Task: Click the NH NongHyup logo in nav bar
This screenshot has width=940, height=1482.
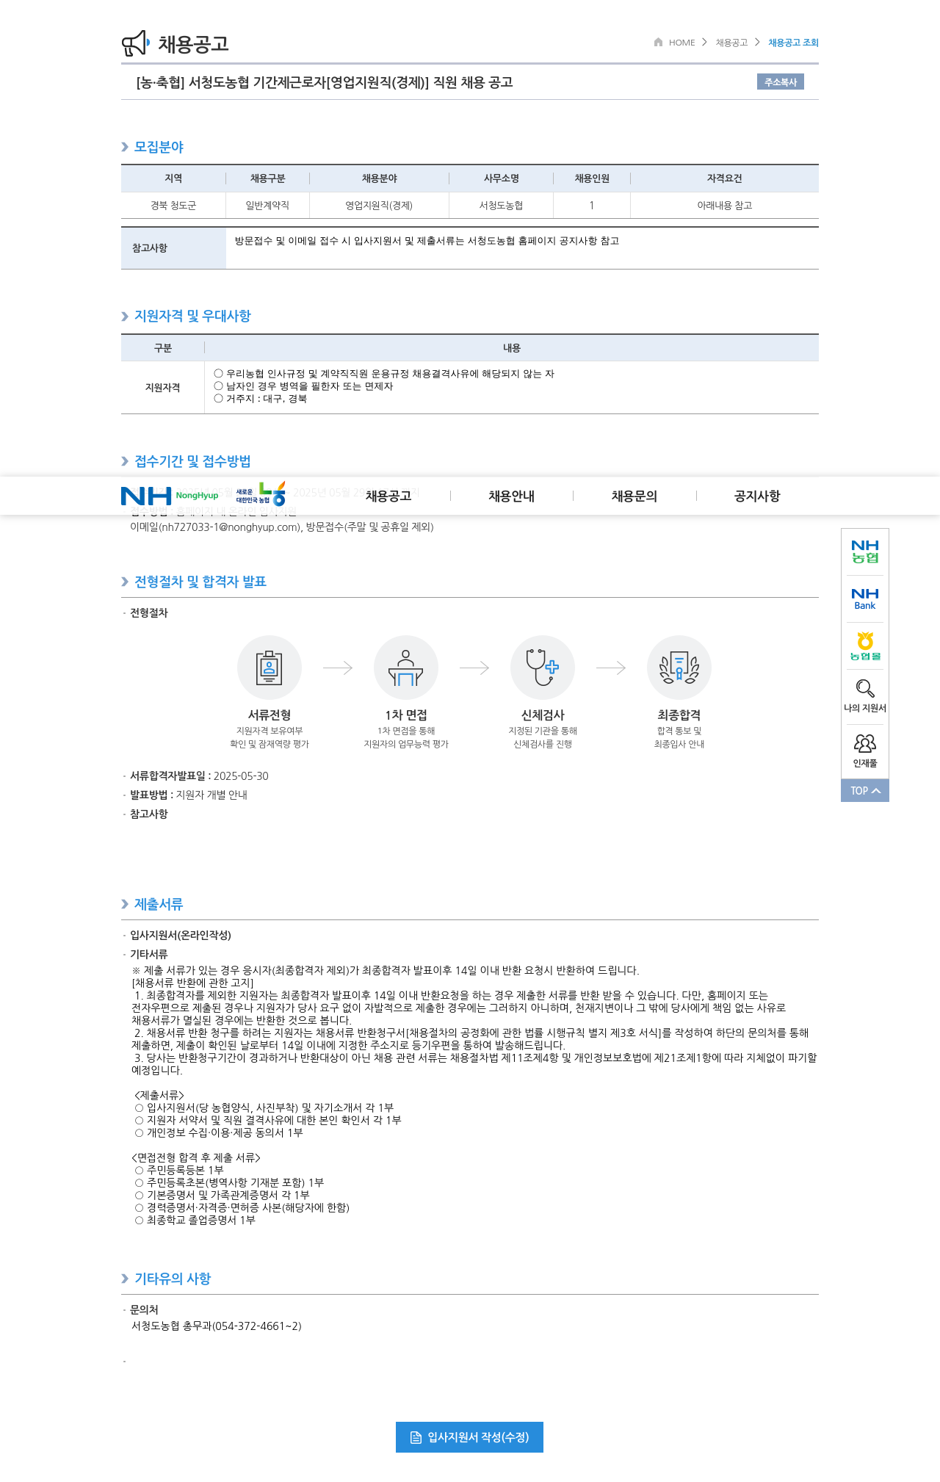Action: coord(170,496)
